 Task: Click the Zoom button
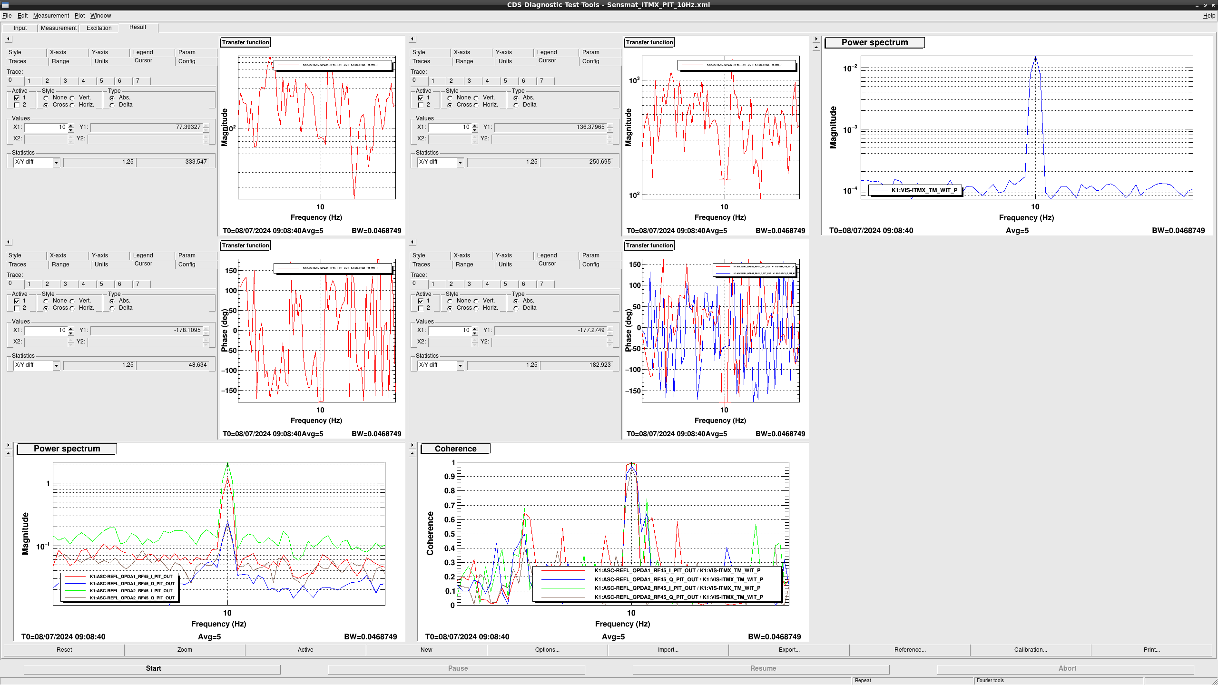tap(185, 650)
